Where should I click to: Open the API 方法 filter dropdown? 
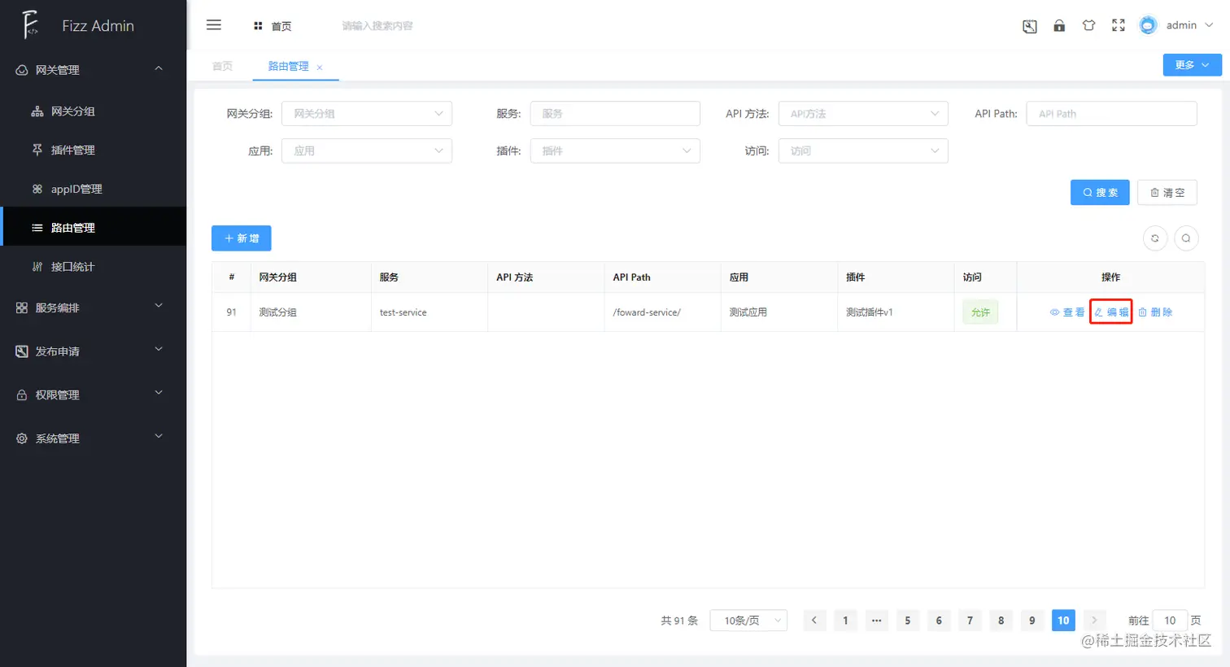click(x=863, y=114)
